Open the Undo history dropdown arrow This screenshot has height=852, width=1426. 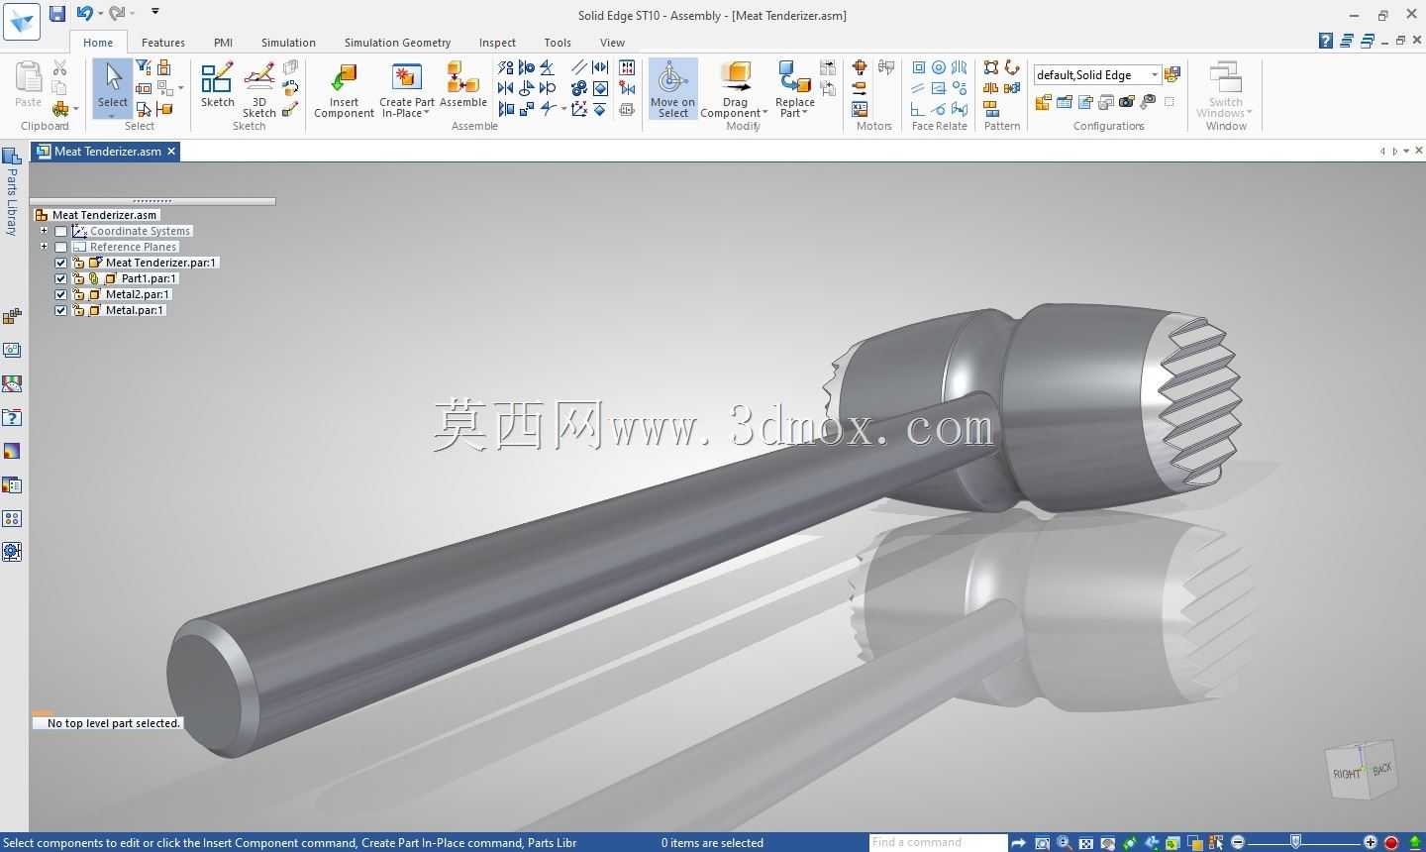point(100,14)
